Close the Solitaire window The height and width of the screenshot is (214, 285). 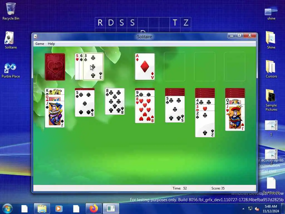pos(250,35)
